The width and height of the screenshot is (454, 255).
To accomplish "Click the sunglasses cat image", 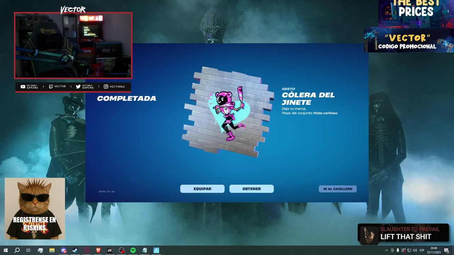I will point(35,209).
